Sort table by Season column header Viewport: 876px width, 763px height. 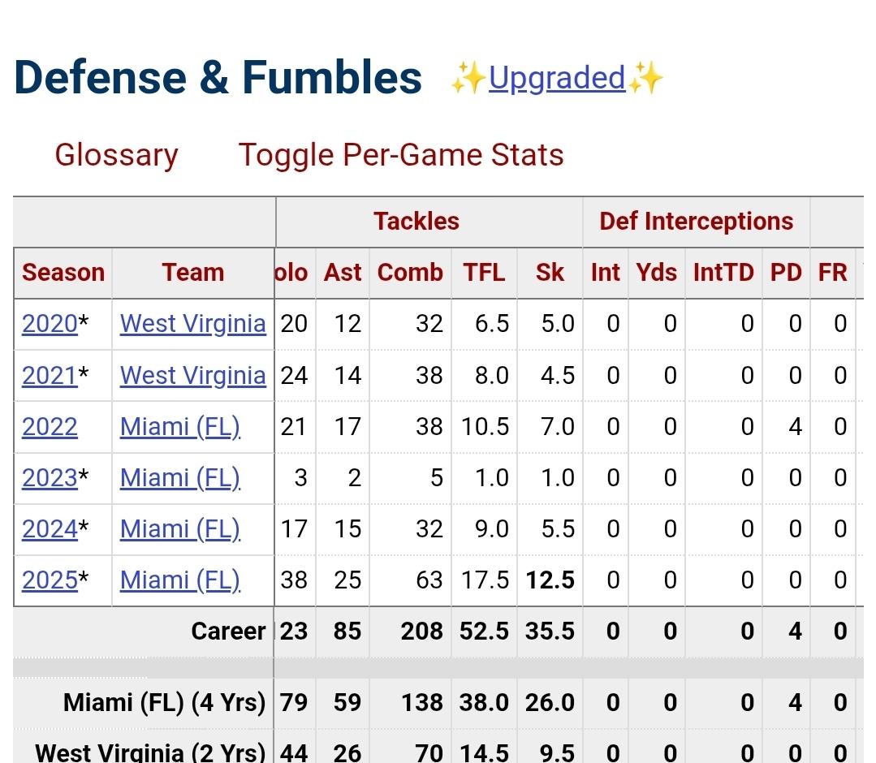click(63, 272)
